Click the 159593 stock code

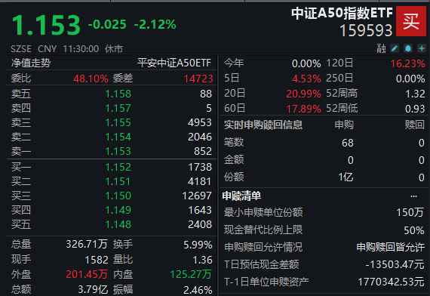click(x=366, y=30)
